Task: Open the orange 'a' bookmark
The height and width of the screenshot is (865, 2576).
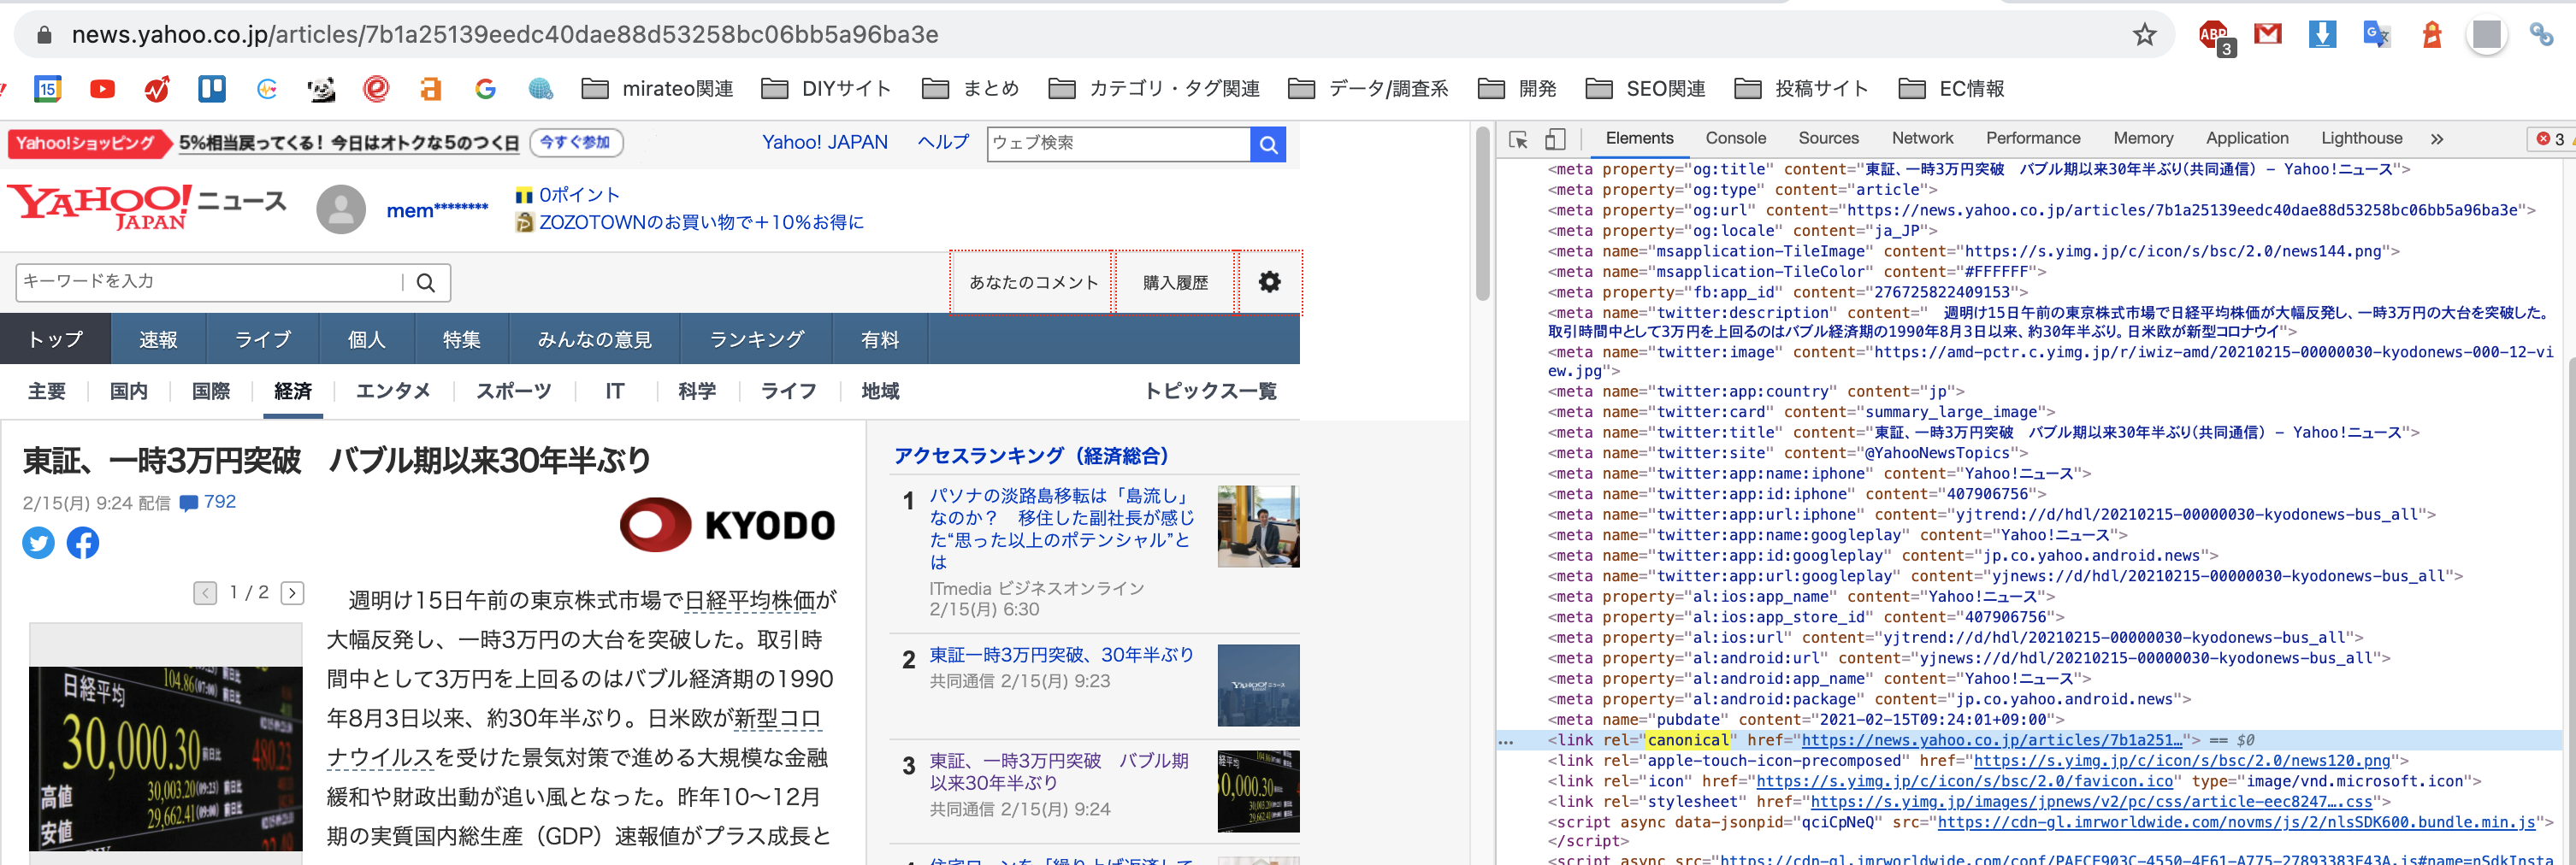Action: click(x=430, y=89)
